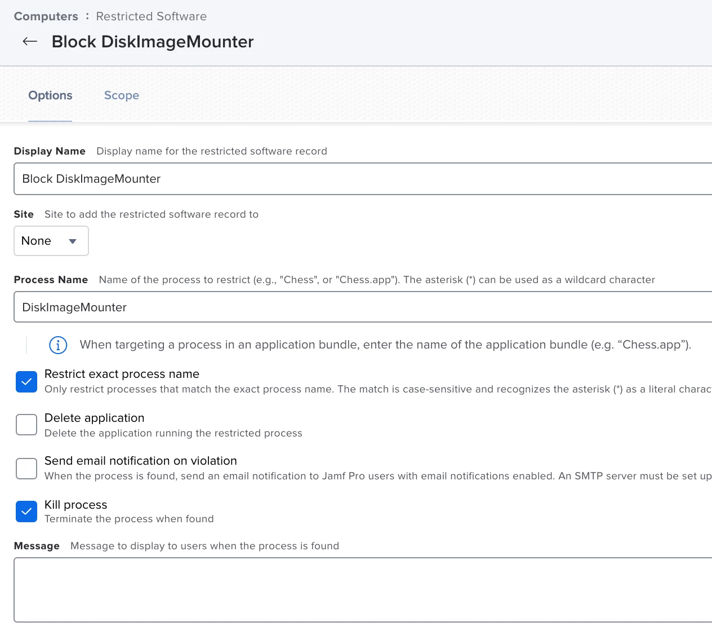This screenshot has height=635, width=712.
Task: Enable Send email notification on violation checkbox
Action: (x=26, y=468)
